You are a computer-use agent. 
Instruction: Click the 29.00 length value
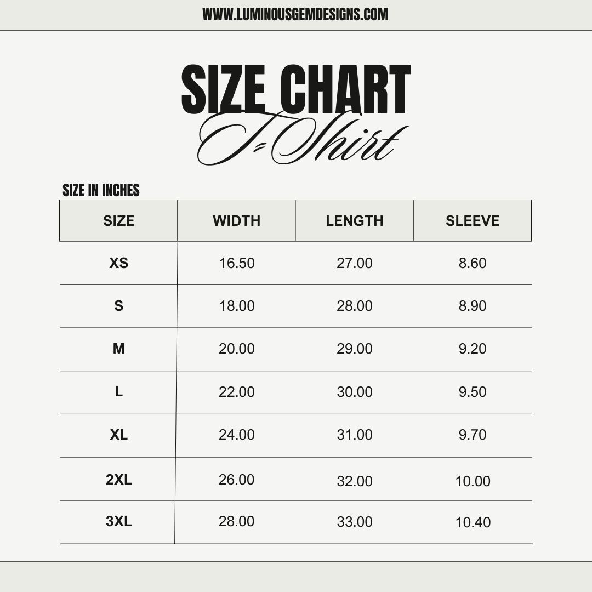tap(355, 349)
